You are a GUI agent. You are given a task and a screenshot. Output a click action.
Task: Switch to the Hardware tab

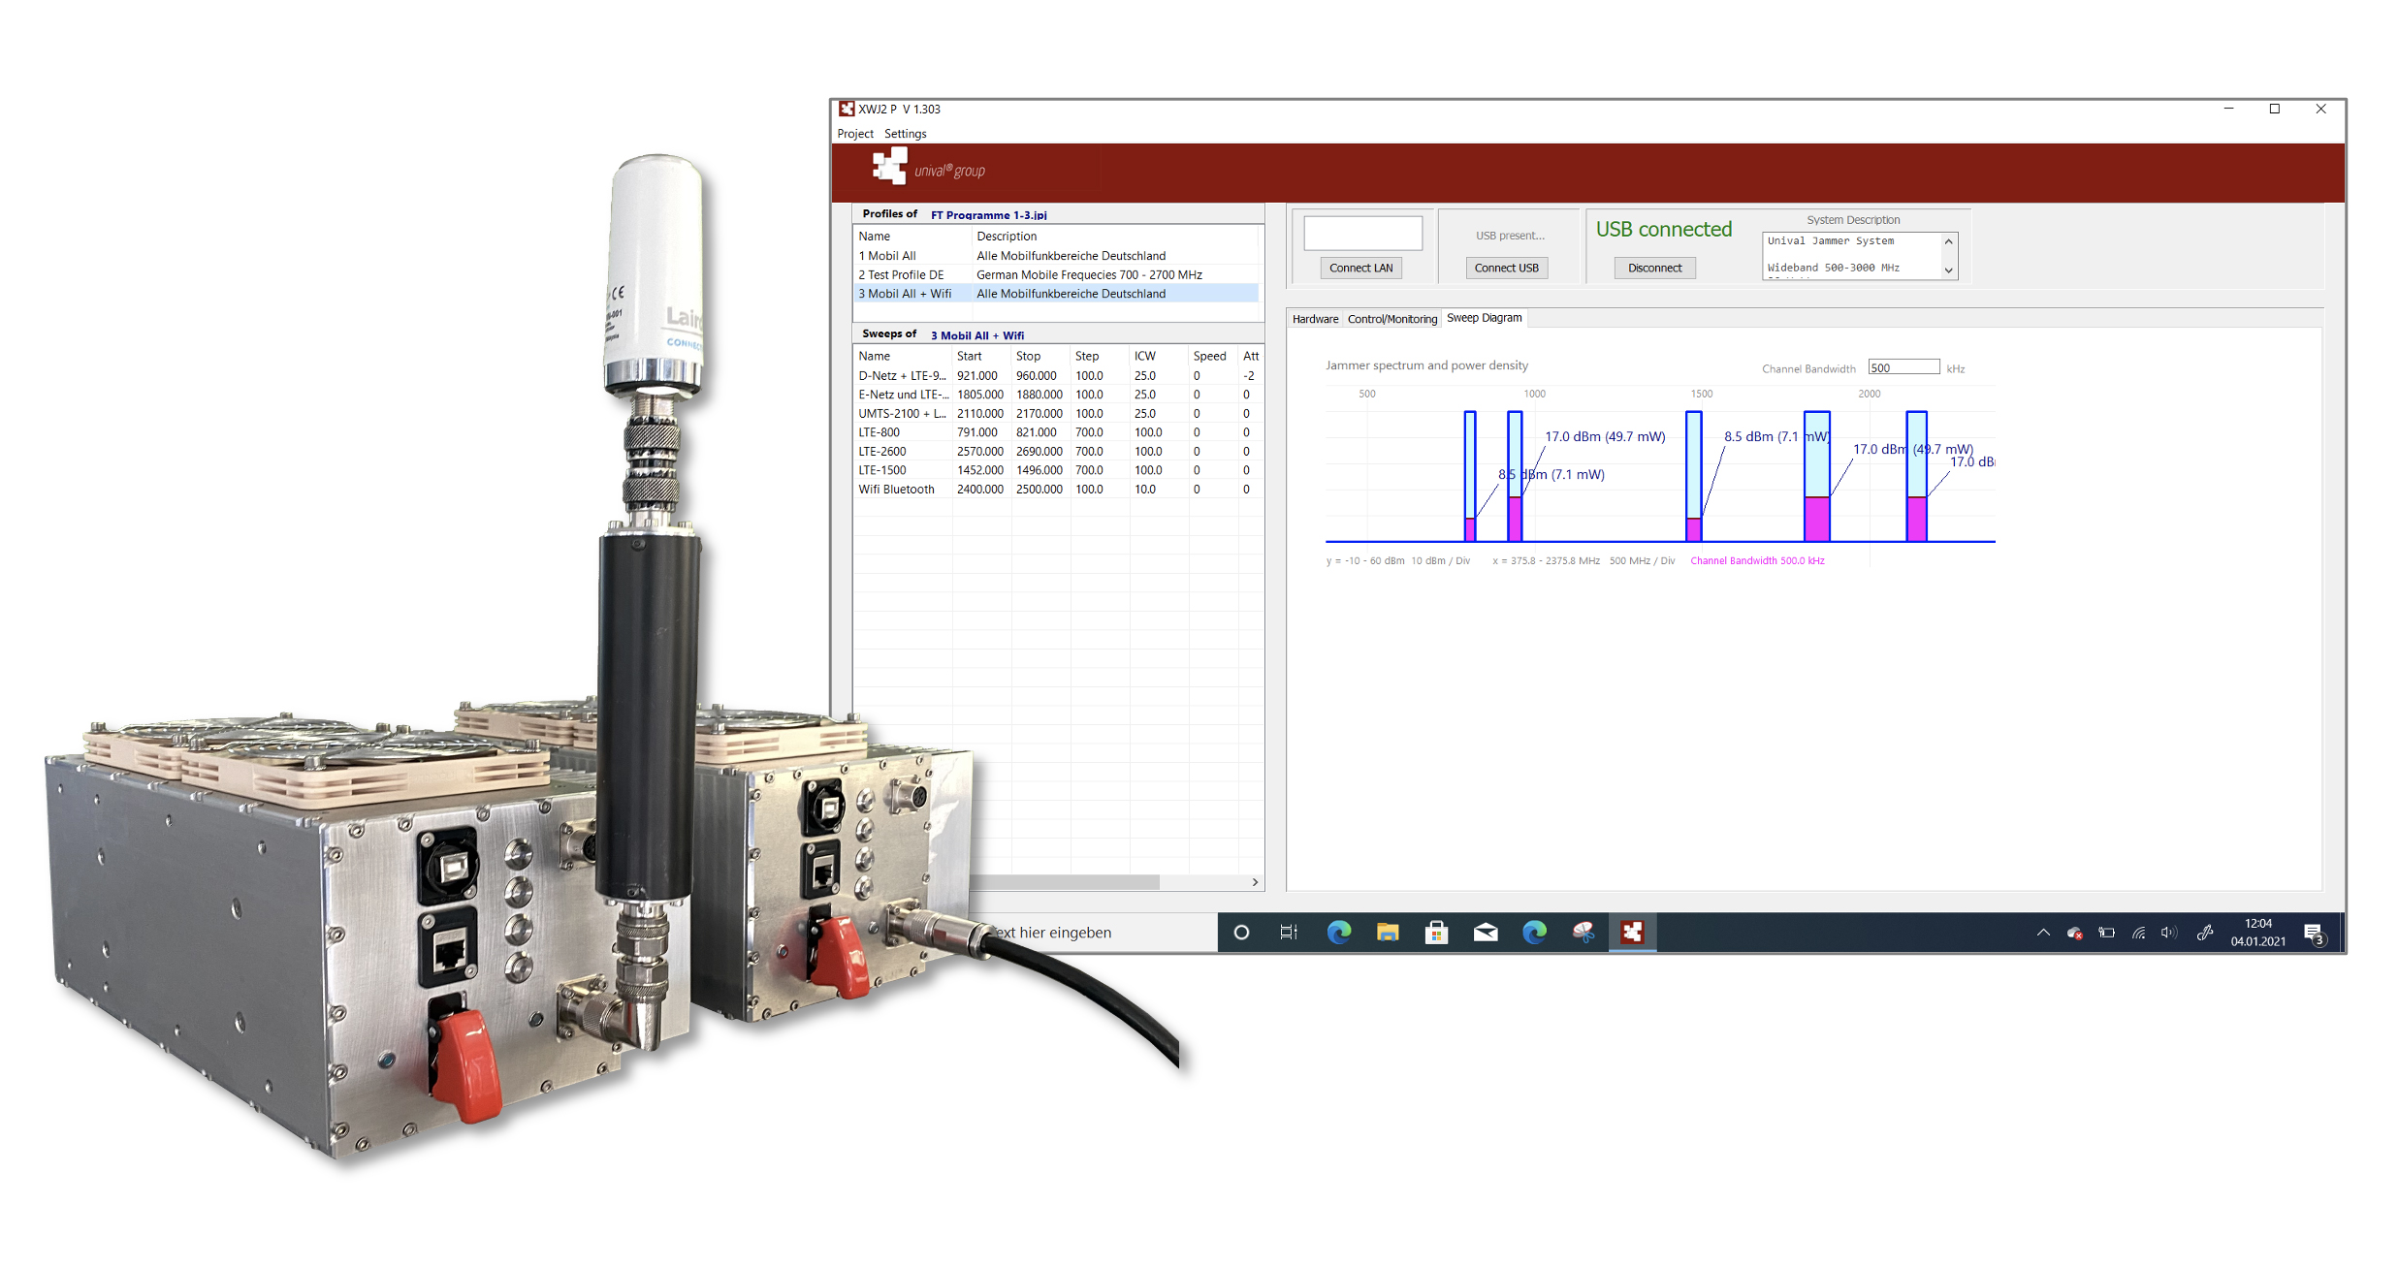pos(1315,319)
